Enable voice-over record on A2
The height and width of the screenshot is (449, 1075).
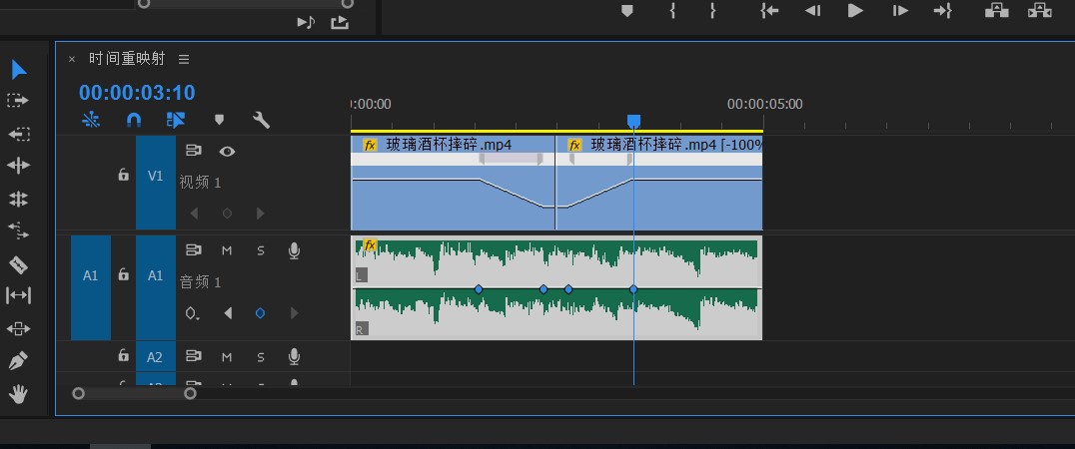tap(294, 356)
